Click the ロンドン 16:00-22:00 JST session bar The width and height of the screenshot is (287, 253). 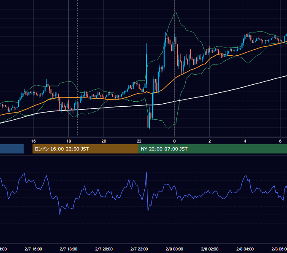pos(85,149)
